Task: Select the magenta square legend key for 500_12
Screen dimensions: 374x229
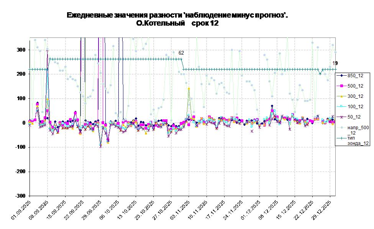Action: click(341, 86)
